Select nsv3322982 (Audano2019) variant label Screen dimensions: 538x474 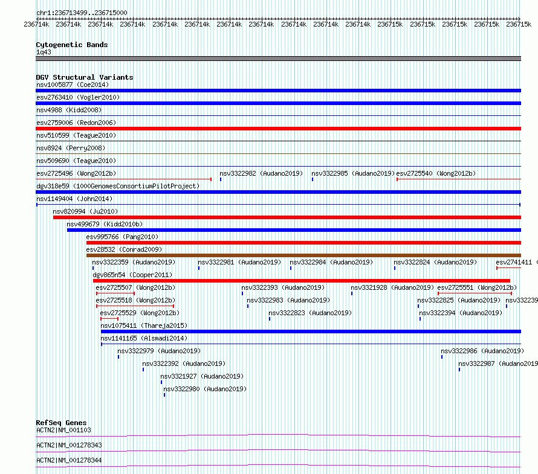point(261,173)
